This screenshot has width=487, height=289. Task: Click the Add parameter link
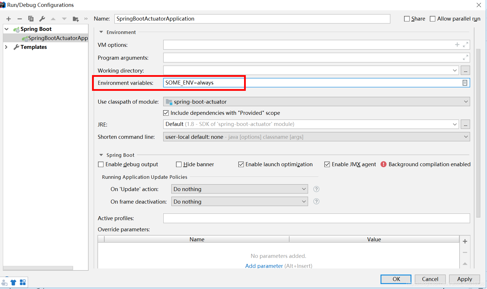(x=264, y=266)
